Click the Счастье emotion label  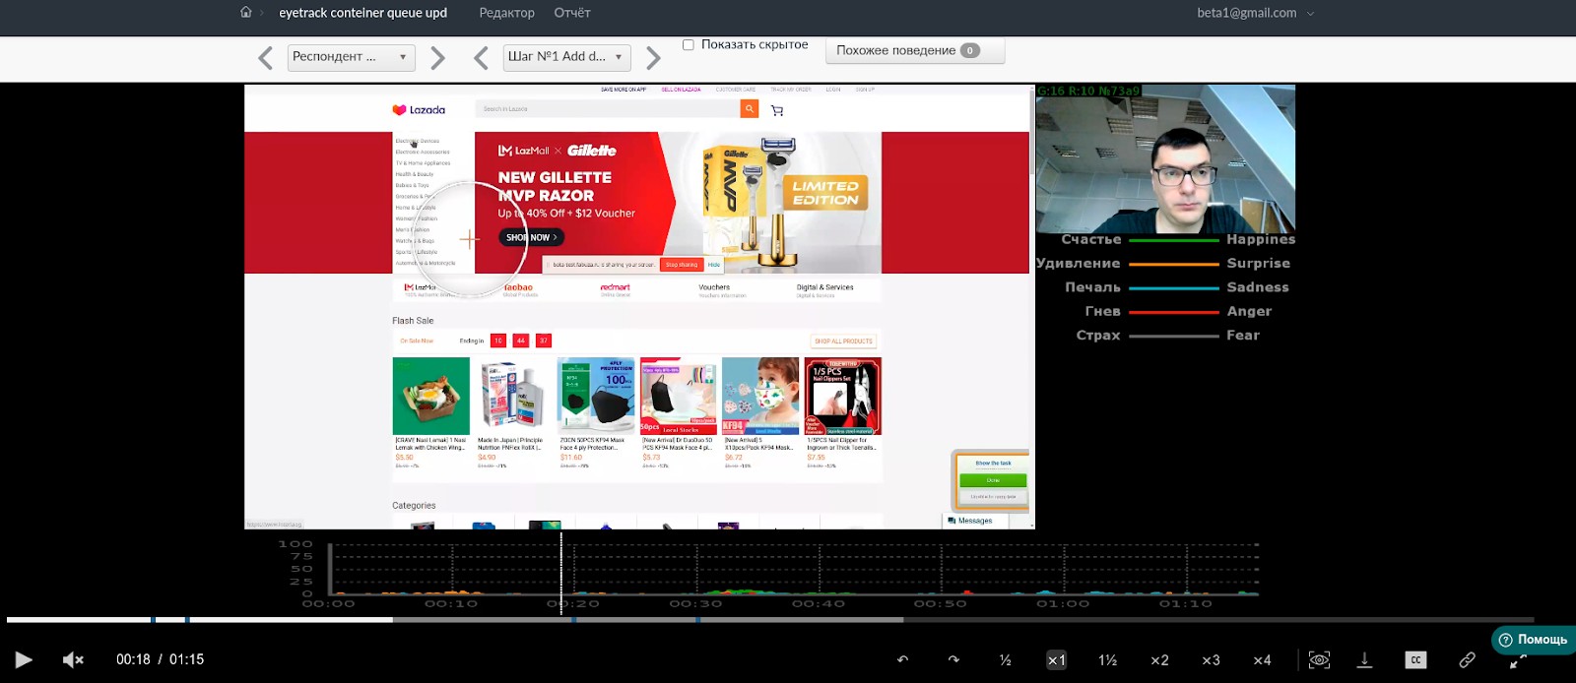click(x=1090, y=239)
